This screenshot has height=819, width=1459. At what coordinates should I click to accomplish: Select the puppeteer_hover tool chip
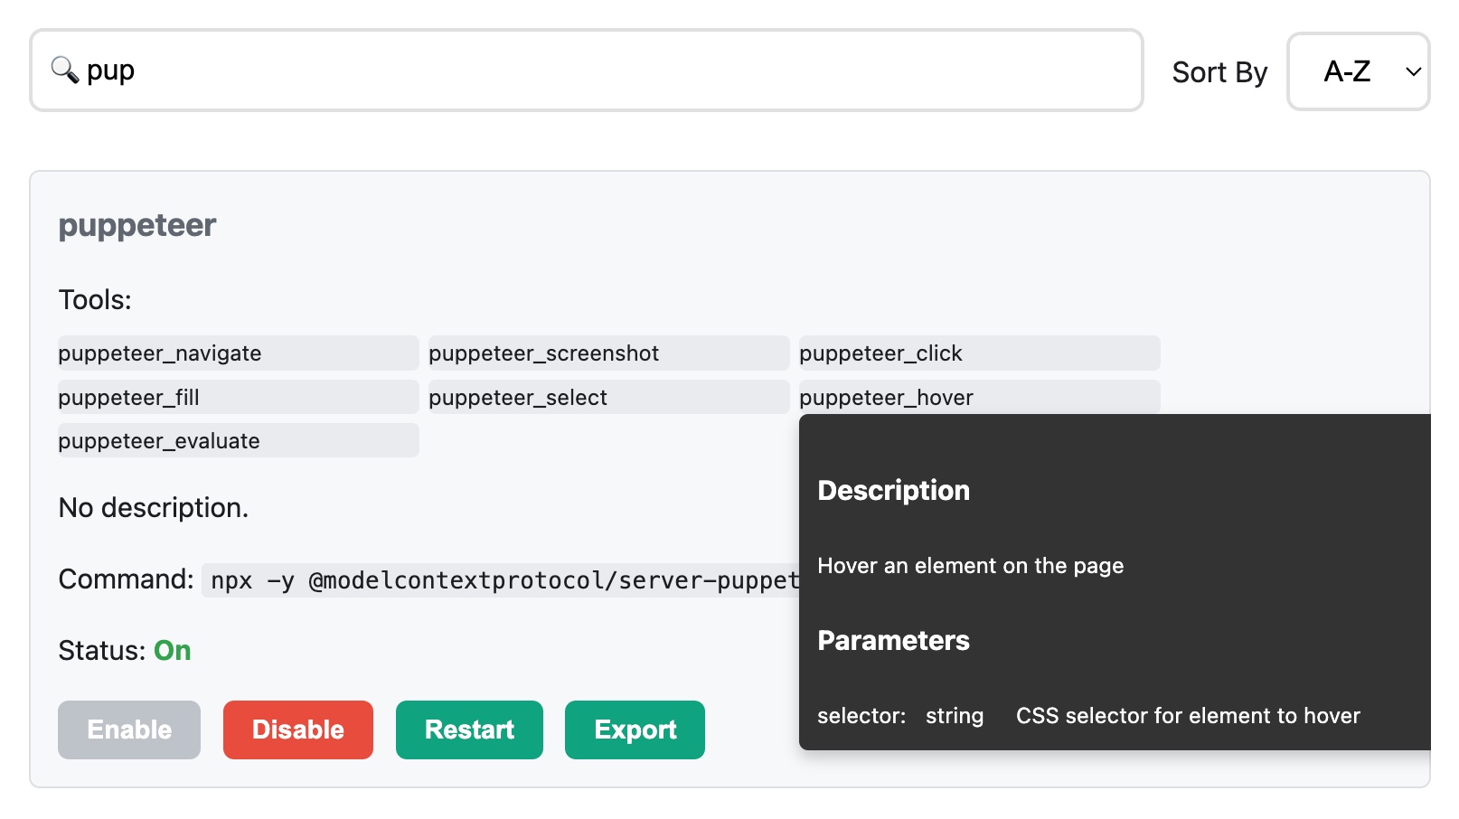pos(980,397)
